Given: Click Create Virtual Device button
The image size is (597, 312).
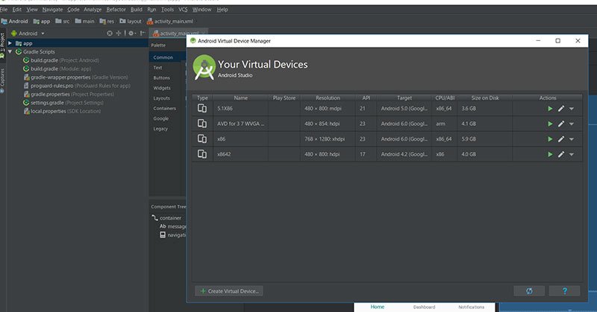Looking at the screenshot, I should coord(228,291).
